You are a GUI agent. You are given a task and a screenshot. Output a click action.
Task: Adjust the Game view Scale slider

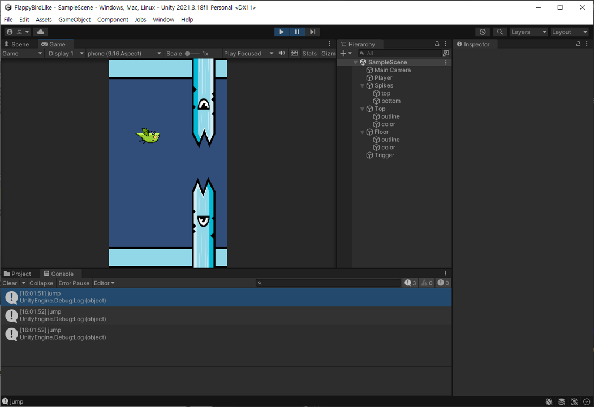(x=192, y=53)
